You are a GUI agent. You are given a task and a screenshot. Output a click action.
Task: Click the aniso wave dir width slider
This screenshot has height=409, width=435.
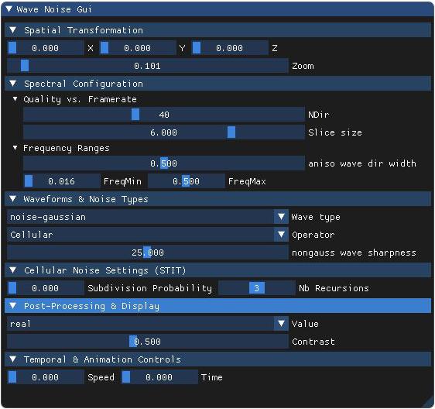click(164, 163)
